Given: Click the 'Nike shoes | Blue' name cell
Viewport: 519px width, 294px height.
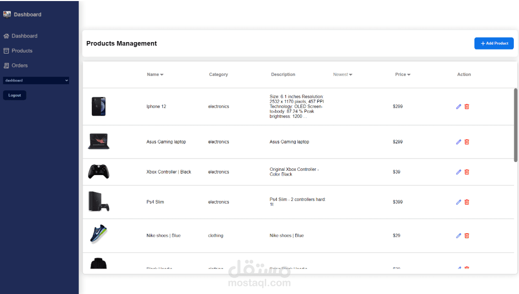Looking at the screenshot, I should [x=163, y=236].
